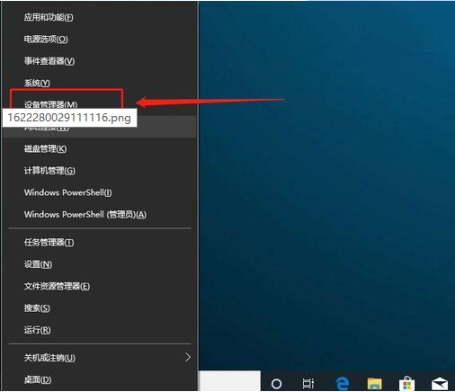Open Task View icon in taskbar
This screenshot has height=392, width=455.
[308, 383]
